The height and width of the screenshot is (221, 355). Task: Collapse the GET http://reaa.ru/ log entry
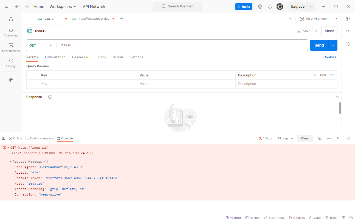point(8,148)
